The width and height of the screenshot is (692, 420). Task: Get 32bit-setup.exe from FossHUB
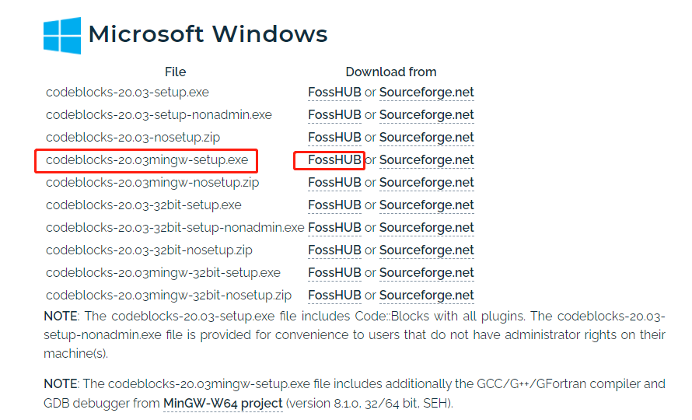point(334,205)
